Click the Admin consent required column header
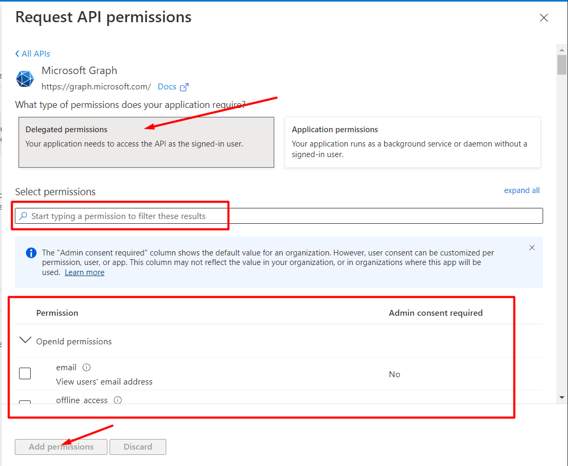 (436, 313)
